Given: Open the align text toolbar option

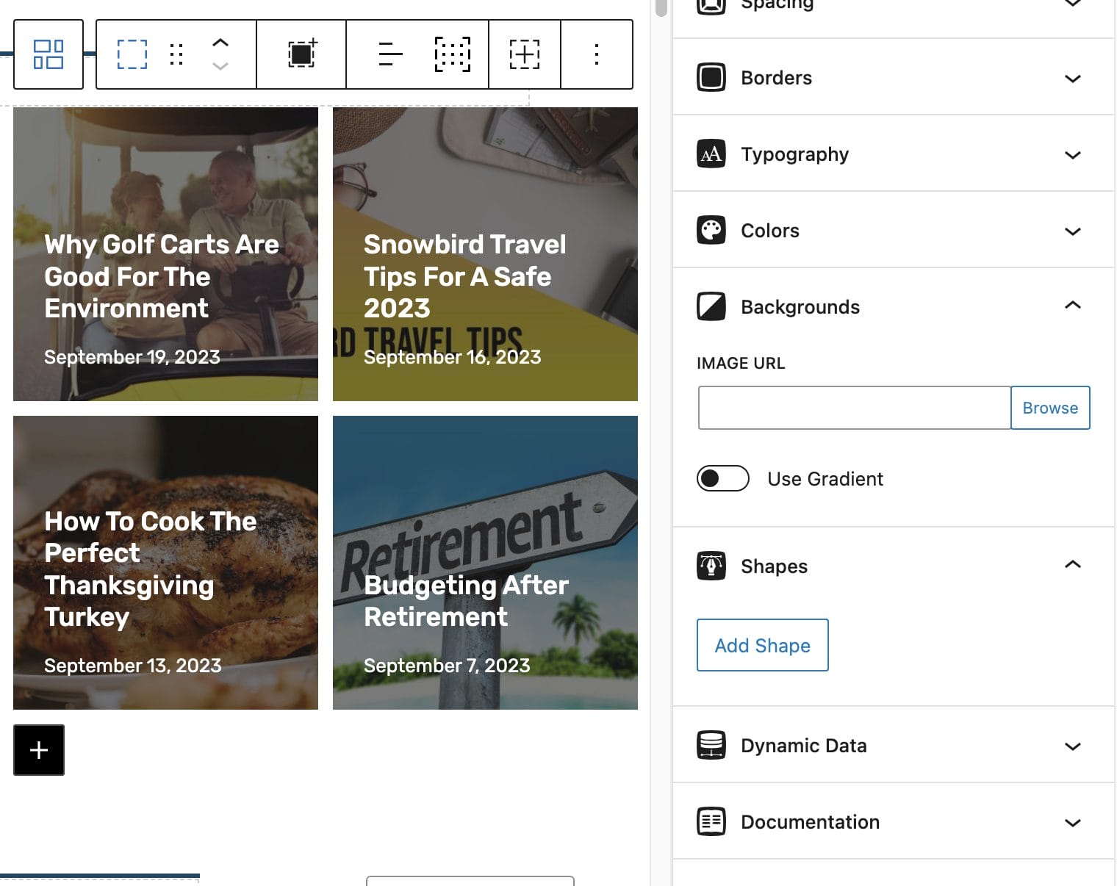Looking at the screenshot, I should pyautogui.click(x=390, y=54).
